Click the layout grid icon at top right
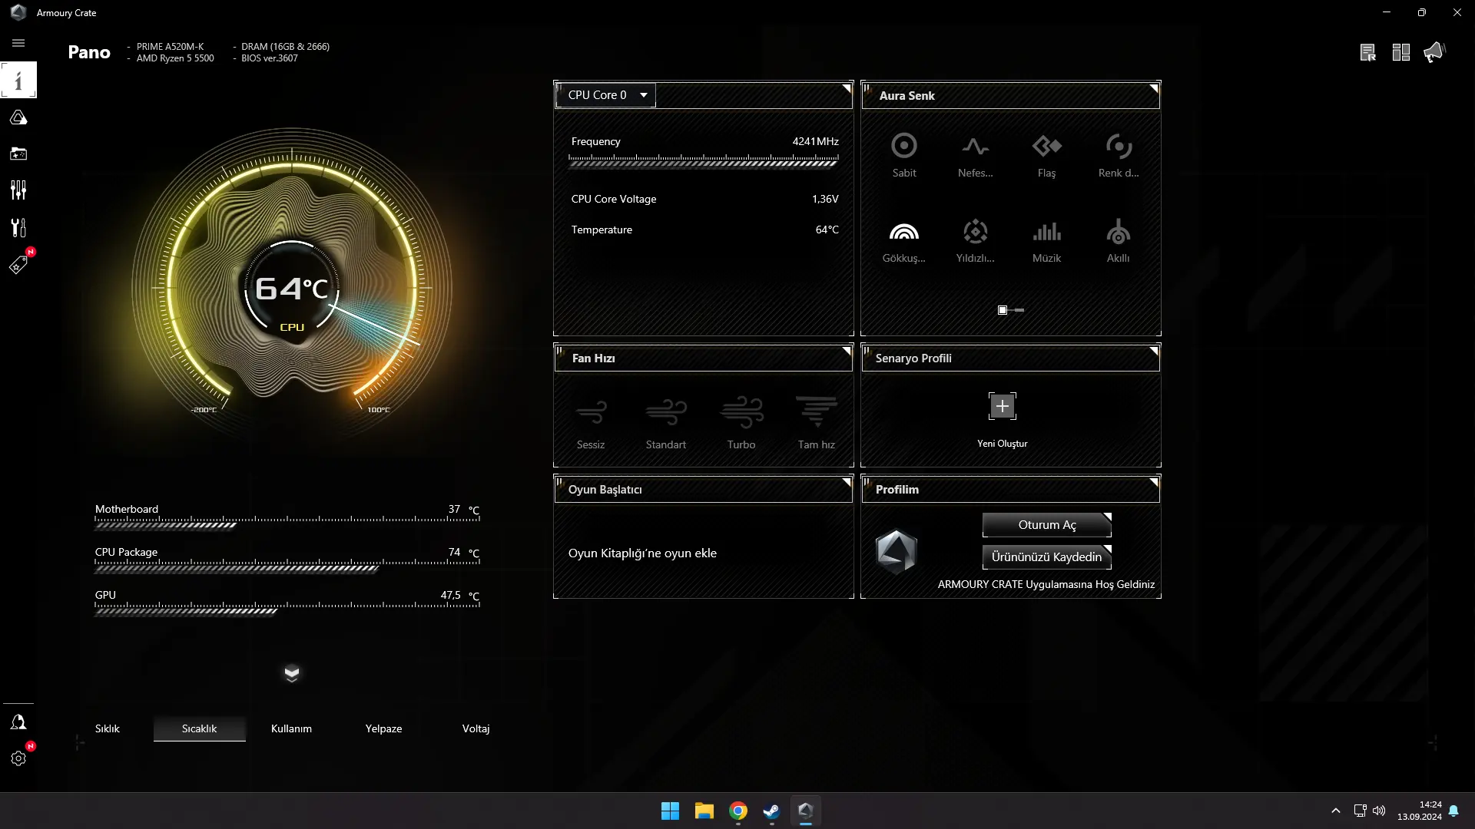Screen dimensions: 1475x829 tap(1400, 52)
